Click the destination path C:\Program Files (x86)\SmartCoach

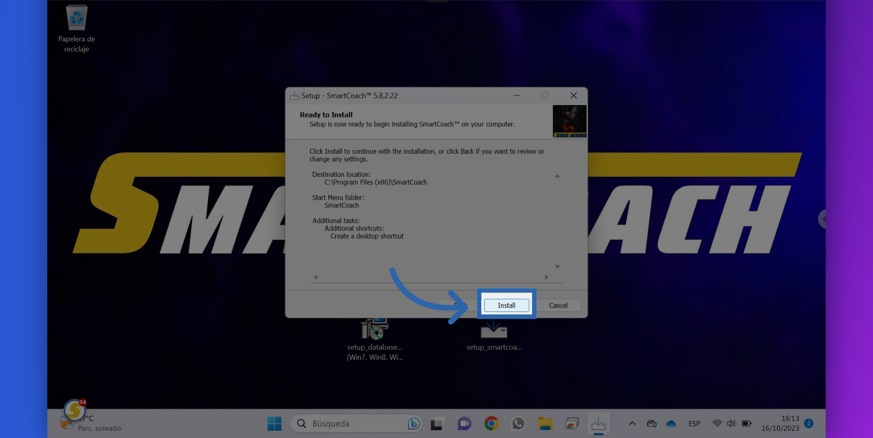pos(376,182)
